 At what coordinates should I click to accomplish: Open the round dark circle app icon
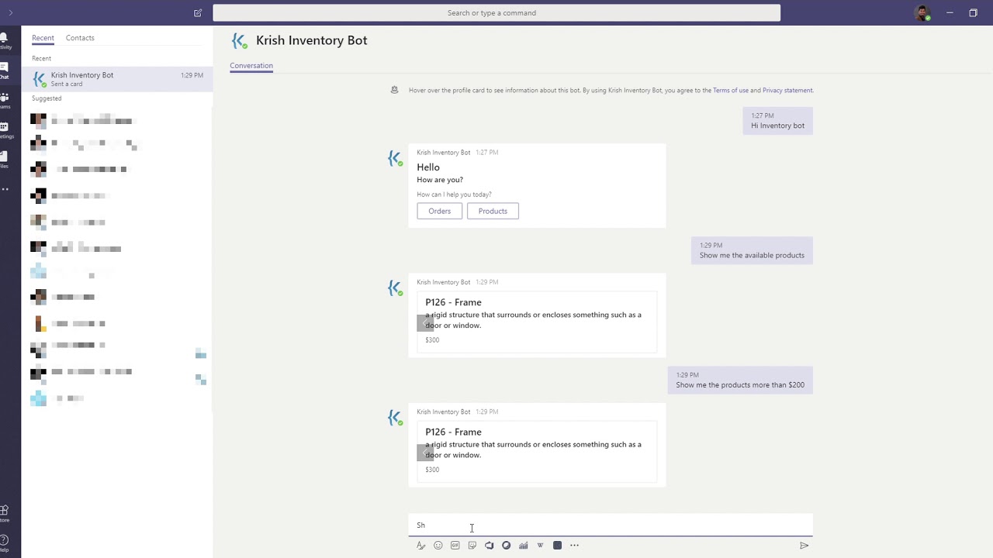pos(506,546)
